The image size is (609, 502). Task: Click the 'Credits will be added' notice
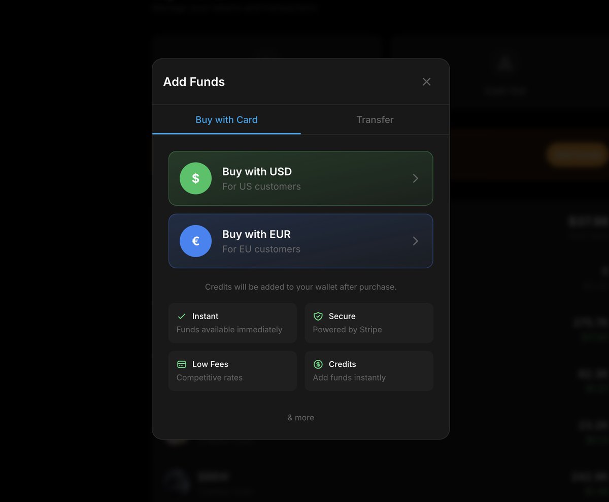pyautogui.click(x=301, y=287)
